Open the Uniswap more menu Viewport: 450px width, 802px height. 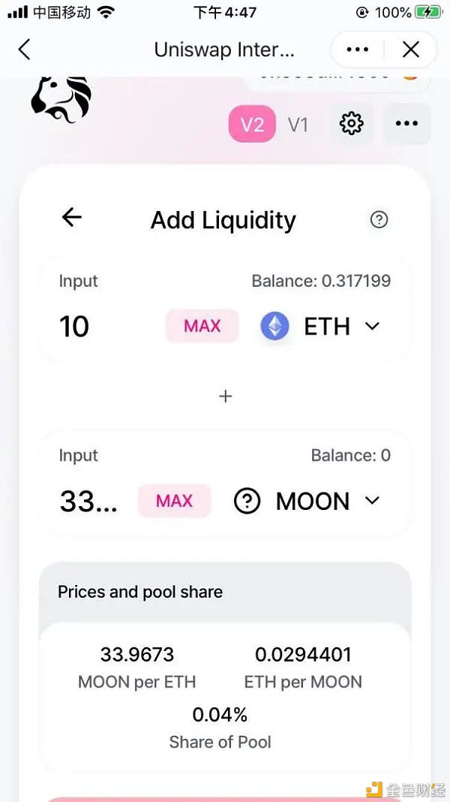(406, 124)
